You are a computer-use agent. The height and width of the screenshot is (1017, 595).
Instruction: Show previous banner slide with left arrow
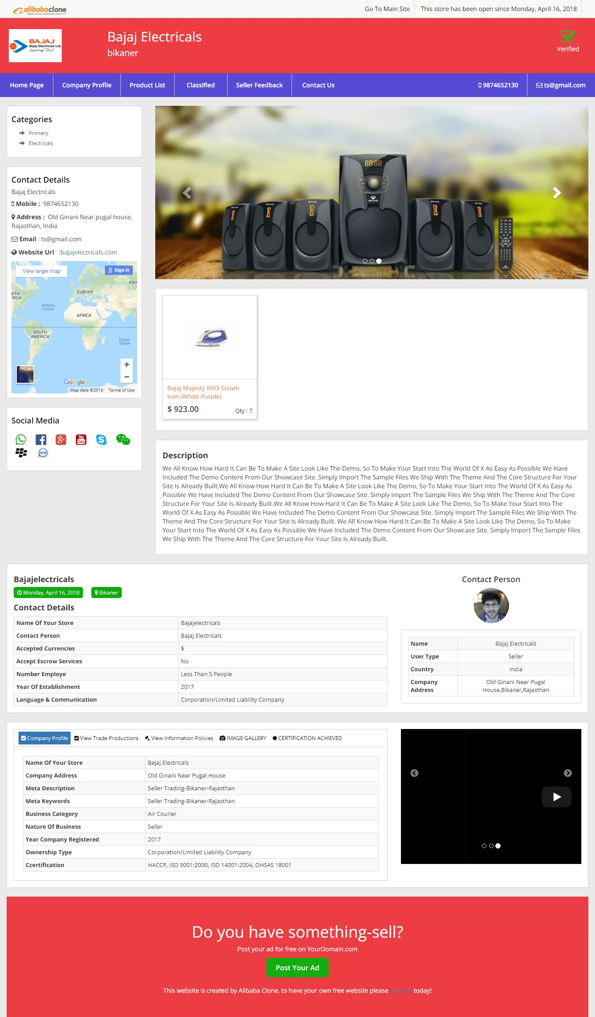[x=187, y=193]
